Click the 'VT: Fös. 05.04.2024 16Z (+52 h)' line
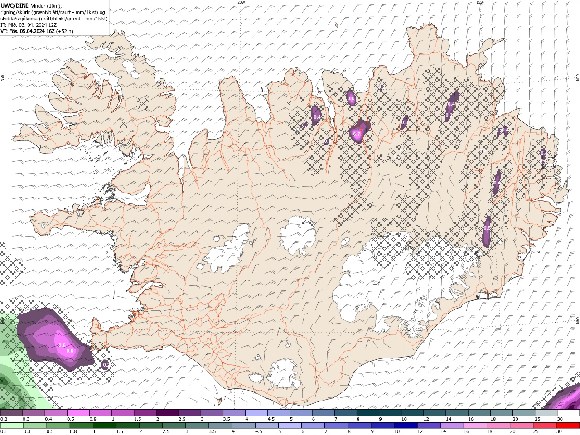580x435 pixels. tap(37, 31)
